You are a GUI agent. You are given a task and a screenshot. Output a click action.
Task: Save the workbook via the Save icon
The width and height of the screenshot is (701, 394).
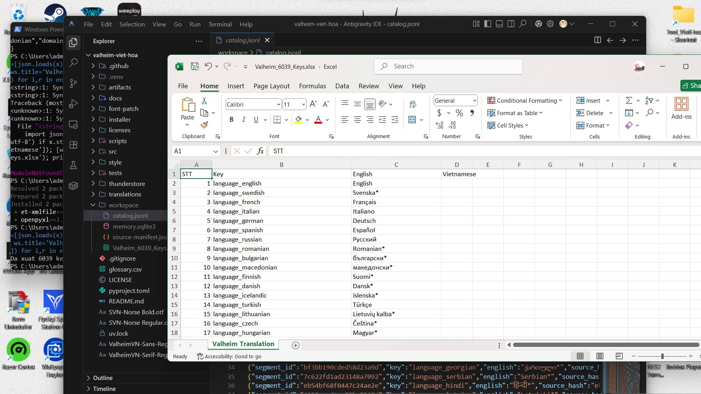point(195,67)
